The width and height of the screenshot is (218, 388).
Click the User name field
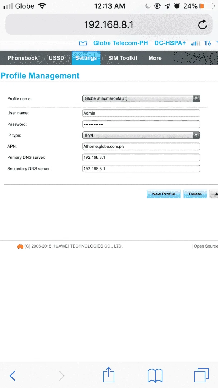pyautogui.click(x=141, y=113)
